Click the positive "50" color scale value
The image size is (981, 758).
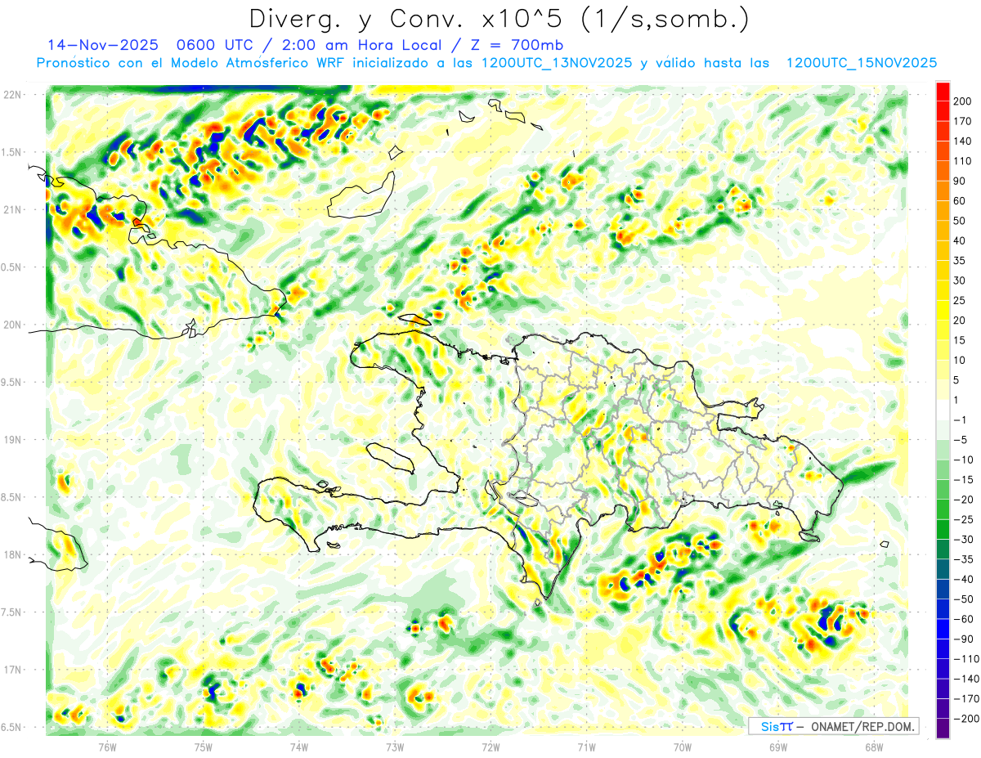960,221
